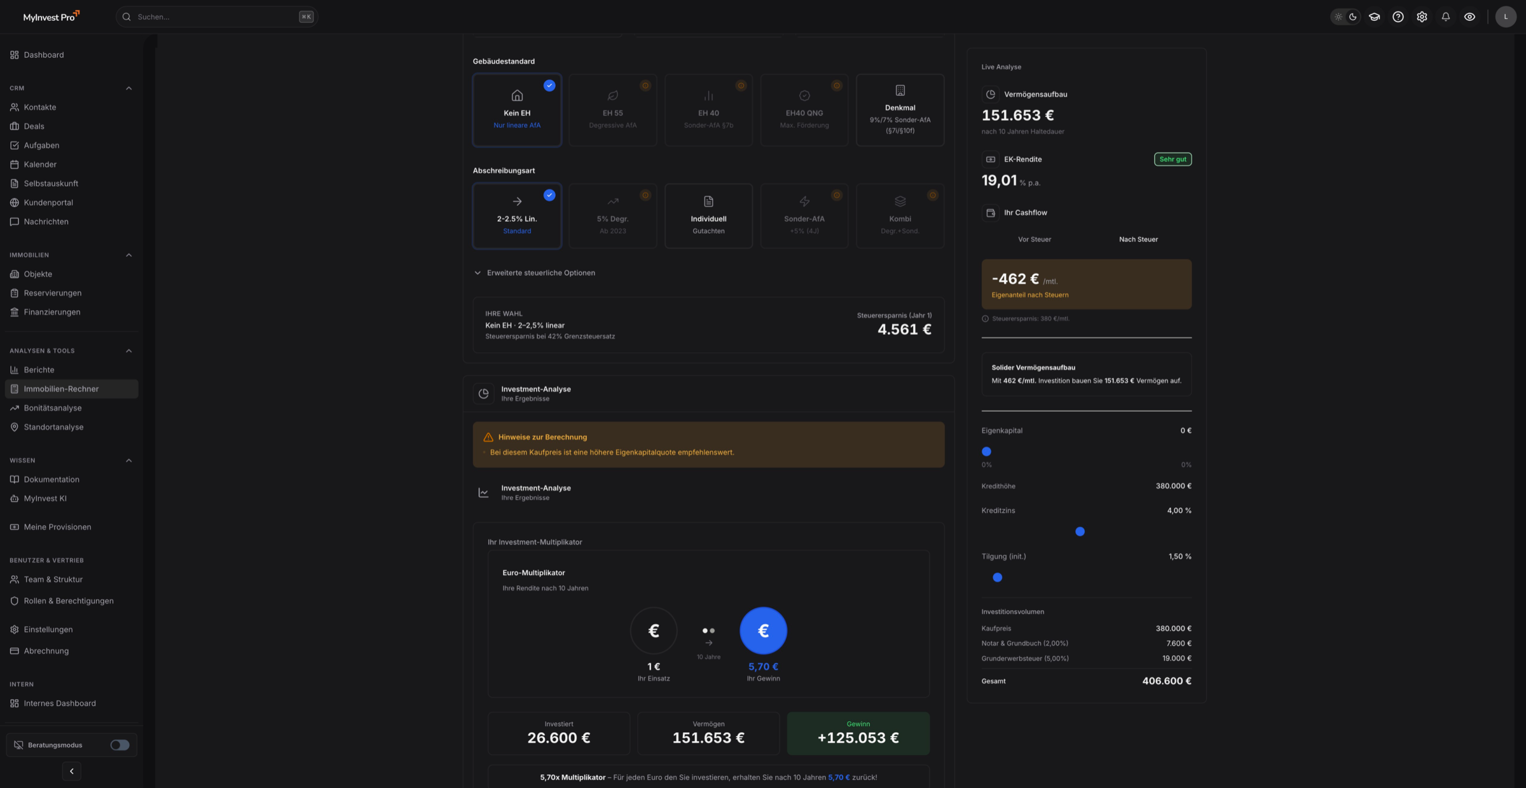Switch to Vor Steuer cashflow tab
The height and width of the screenshot is (788, 1526).
(1034, 240)
